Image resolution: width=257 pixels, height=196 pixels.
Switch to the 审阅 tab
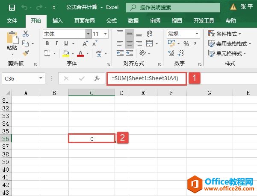(155, 21)
